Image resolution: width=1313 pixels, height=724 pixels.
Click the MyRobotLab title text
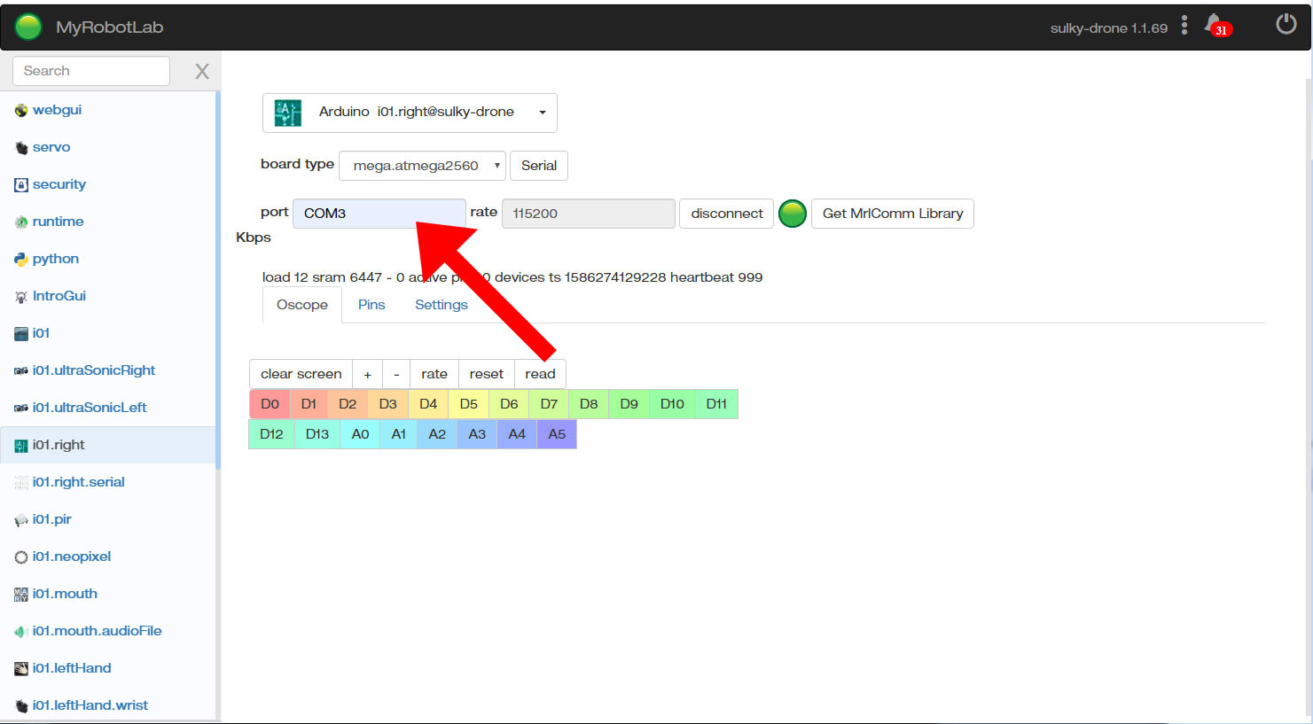pos(110,27)
